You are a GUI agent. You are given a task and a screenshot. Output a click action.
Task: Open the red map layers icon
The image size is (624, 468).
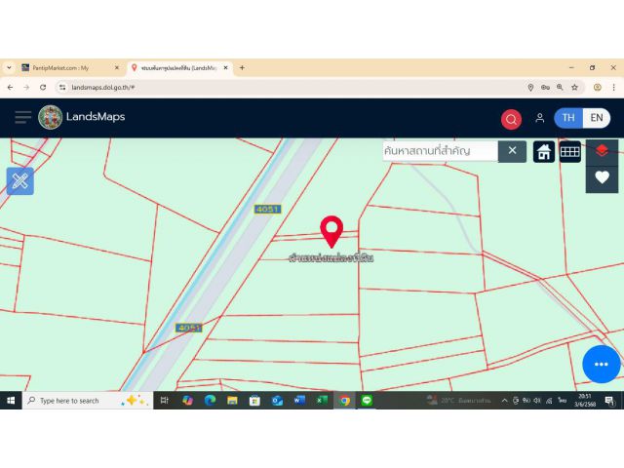(602, 151)
